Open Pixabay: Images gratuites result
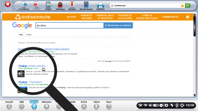 pos(32,66)
